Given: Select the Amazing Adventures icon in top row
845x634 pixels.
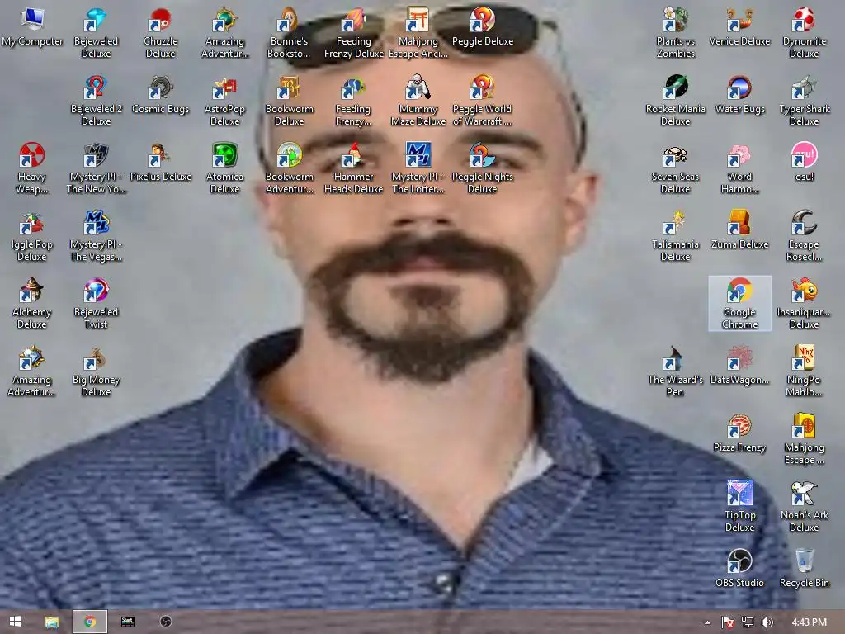Looking at the screenshot, I should [224, 33].
